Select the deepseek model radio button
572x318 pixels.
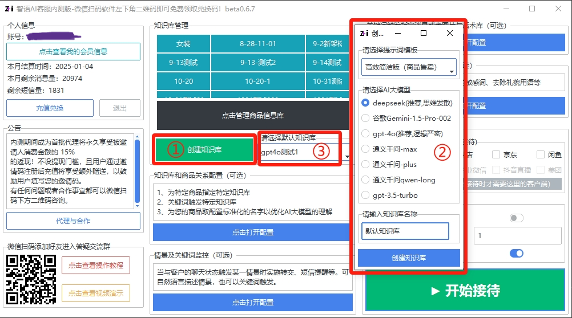[x=366, y=103]
